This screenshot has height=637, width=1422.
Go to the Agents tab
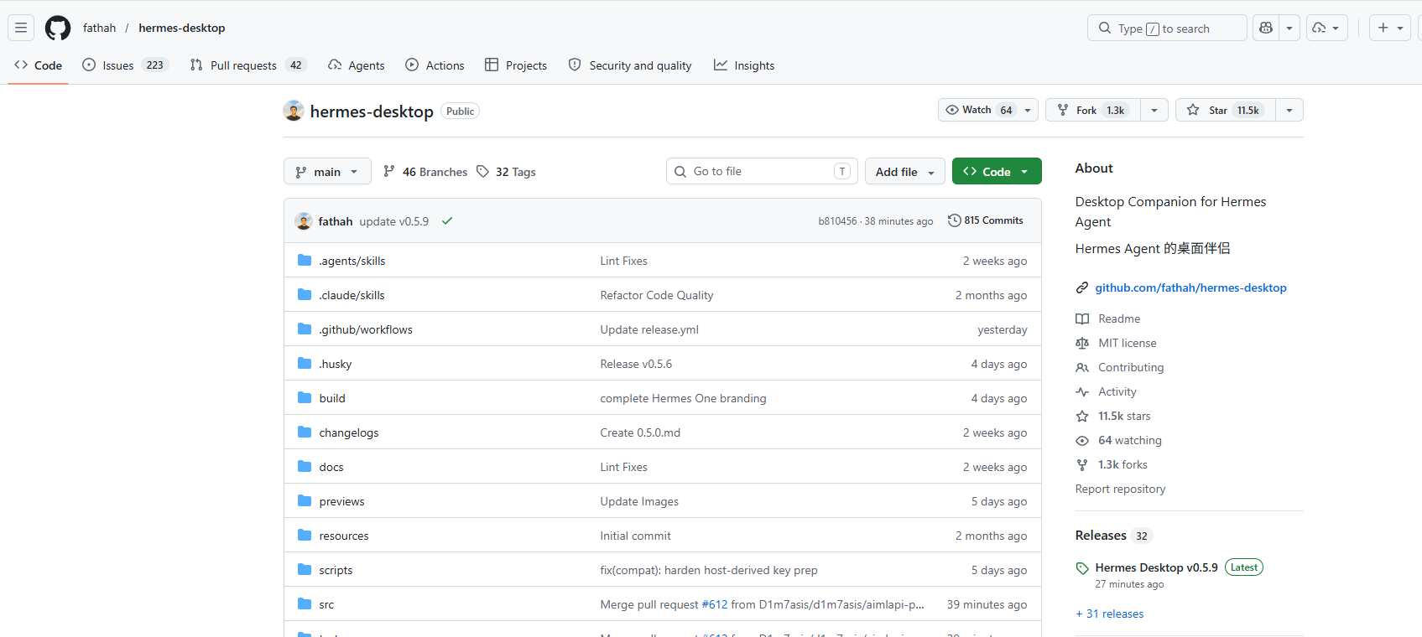(x=357, y=65)
